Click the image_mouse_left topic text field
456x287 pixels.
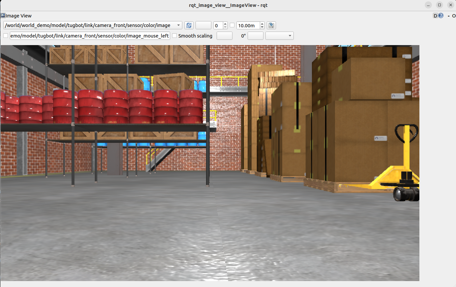click(90, 36)
